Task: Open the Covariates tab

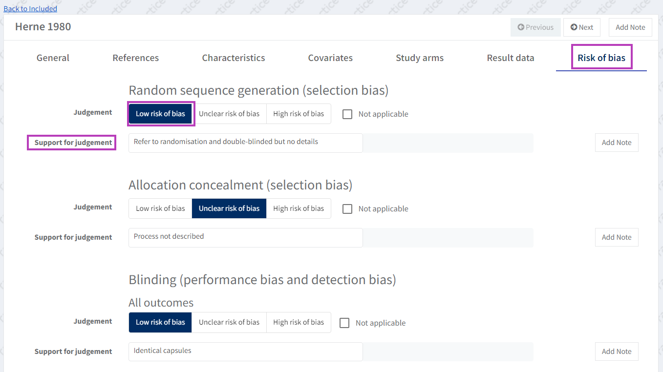Action: [330, 58]
